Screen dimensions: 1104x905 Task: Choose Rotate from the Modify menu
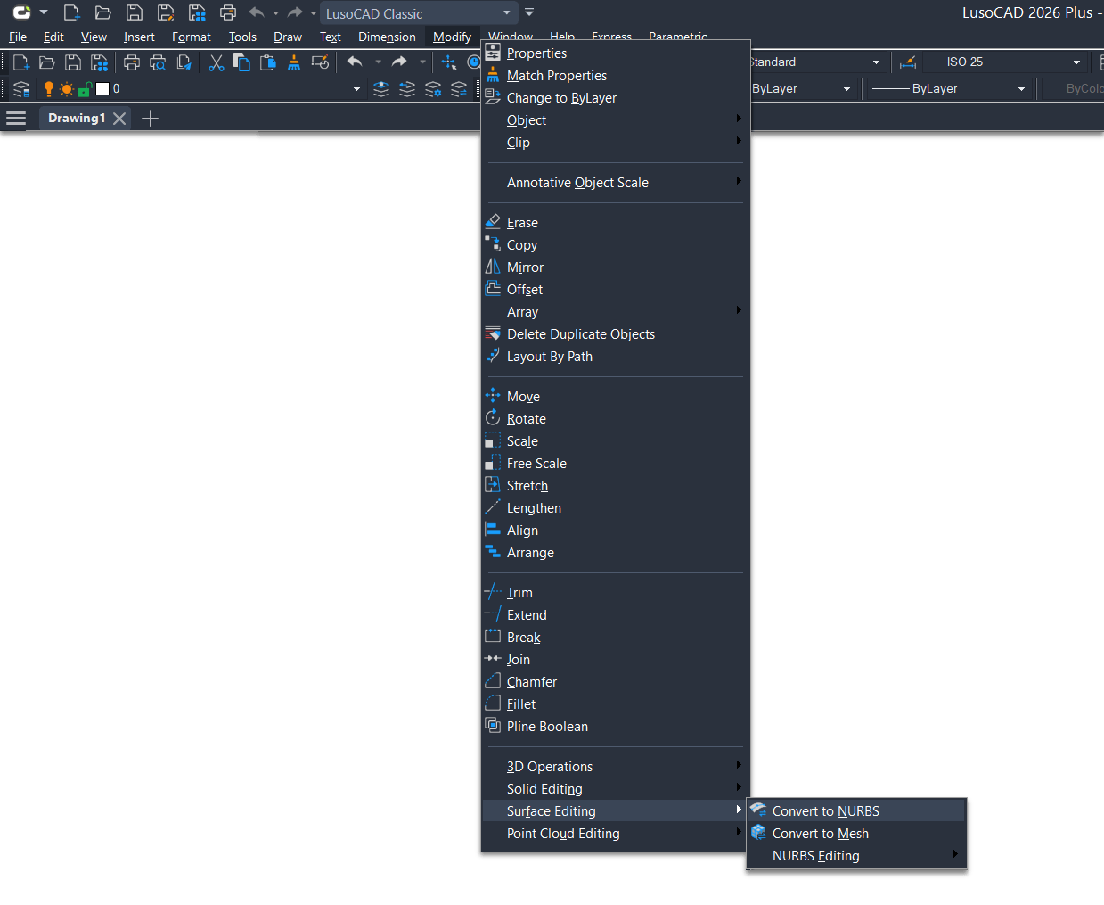pyautogui.click(x=615, y=419)
